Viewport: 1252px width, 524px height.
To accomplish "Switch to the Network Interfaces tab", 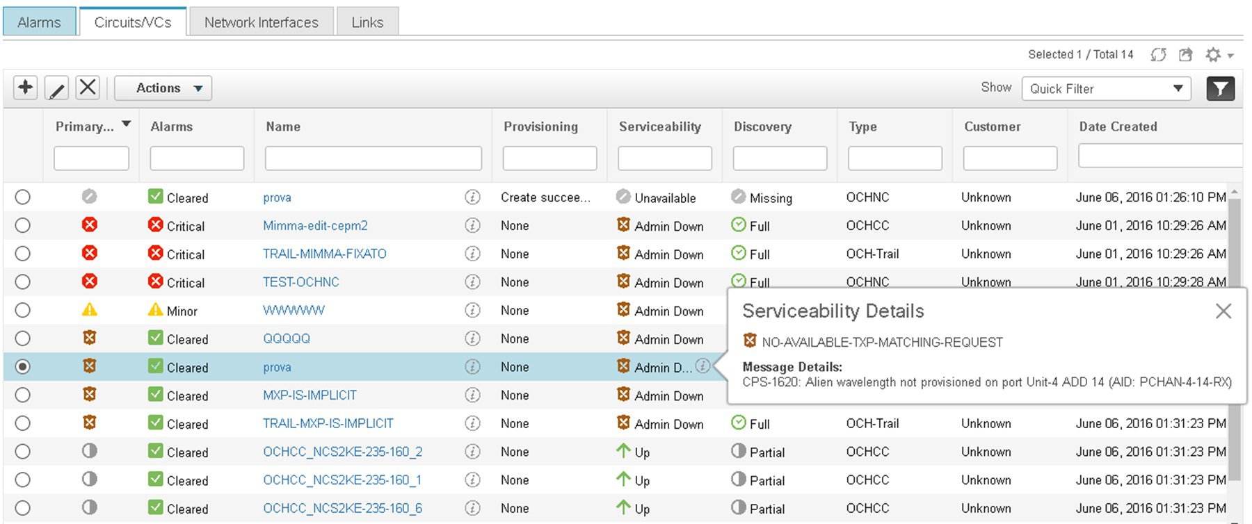I will click(x=261, y=22).
